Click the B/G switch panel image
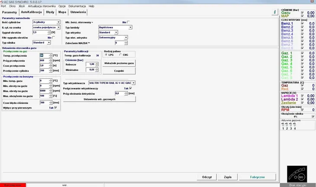316x187 pixels. (x=298, y=174)
